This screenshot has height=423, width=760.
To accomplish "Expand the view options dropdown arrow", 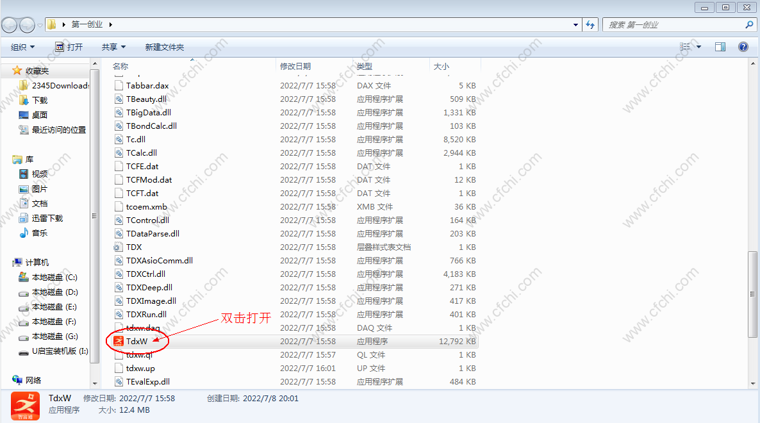I will point(698,47).
